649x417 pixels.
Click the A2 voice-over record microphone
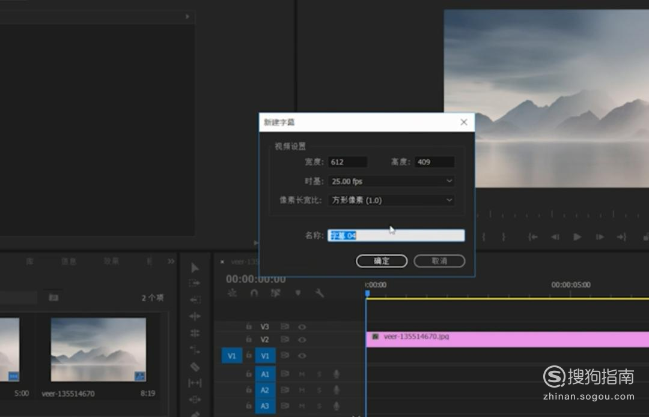337,390
